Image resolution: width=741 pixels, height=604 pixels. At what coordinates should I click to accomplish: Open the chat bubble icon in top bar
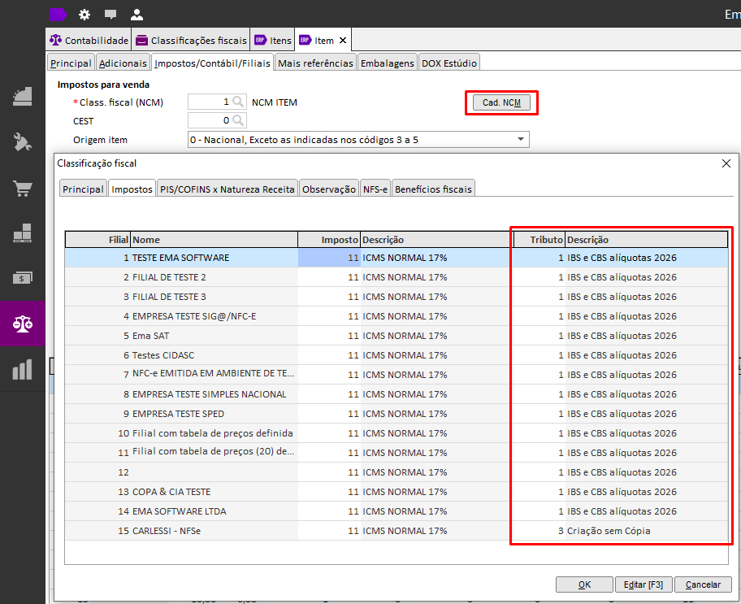tap(110, 14)
